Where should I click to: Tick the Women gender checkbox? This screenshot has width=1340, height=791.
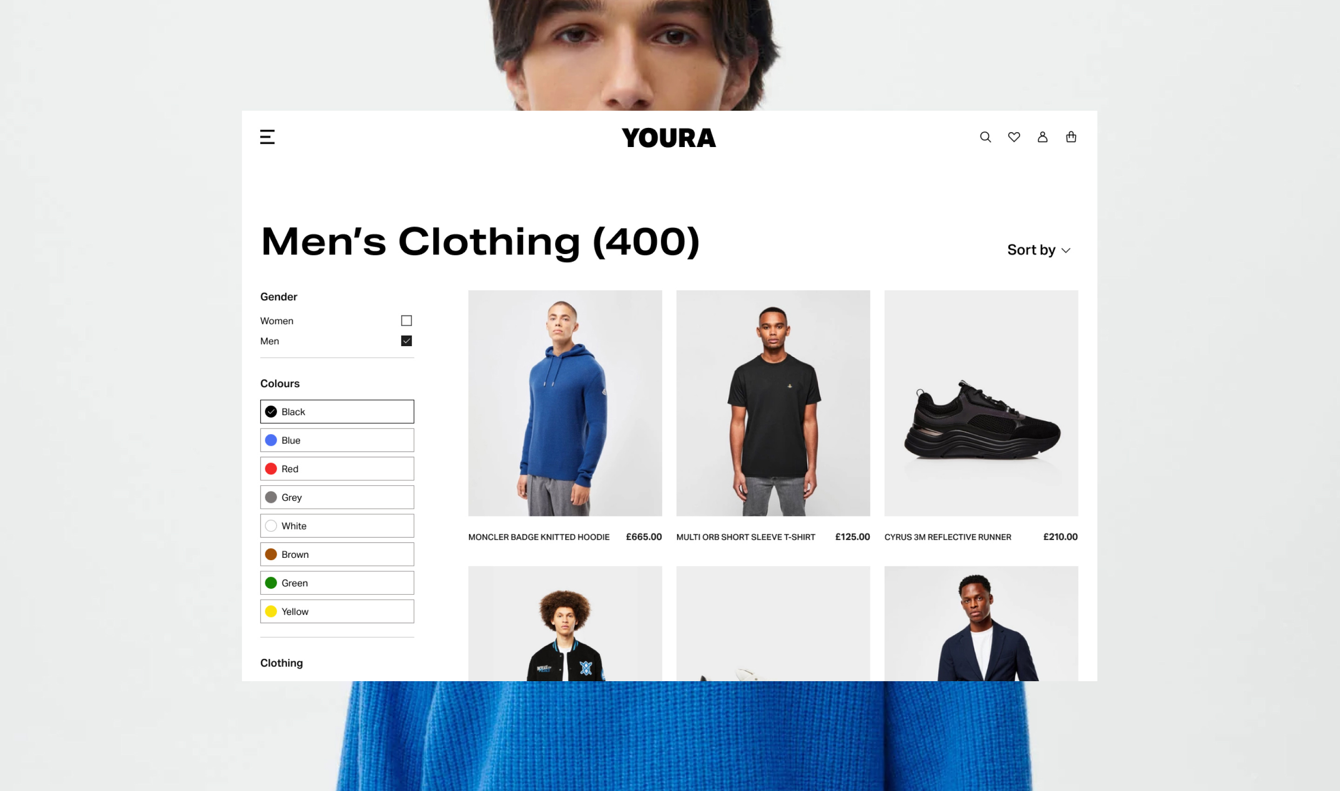coord(406,320)
